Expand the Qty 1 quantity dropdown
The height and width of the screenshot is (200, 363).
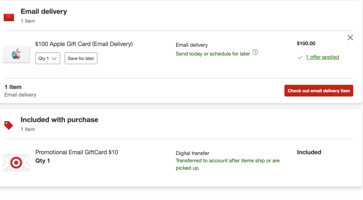coord(48,58)
